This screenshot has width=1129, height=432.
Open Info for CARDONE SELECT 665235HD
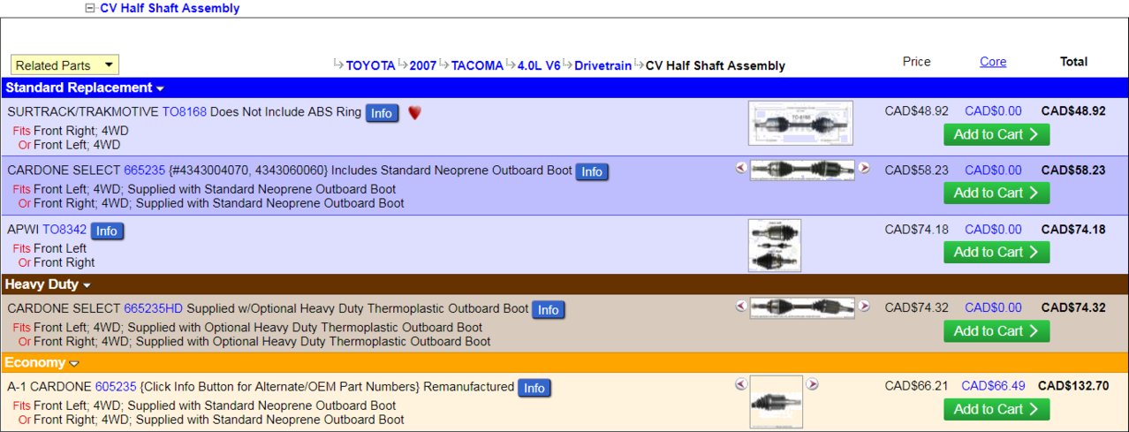548,309
